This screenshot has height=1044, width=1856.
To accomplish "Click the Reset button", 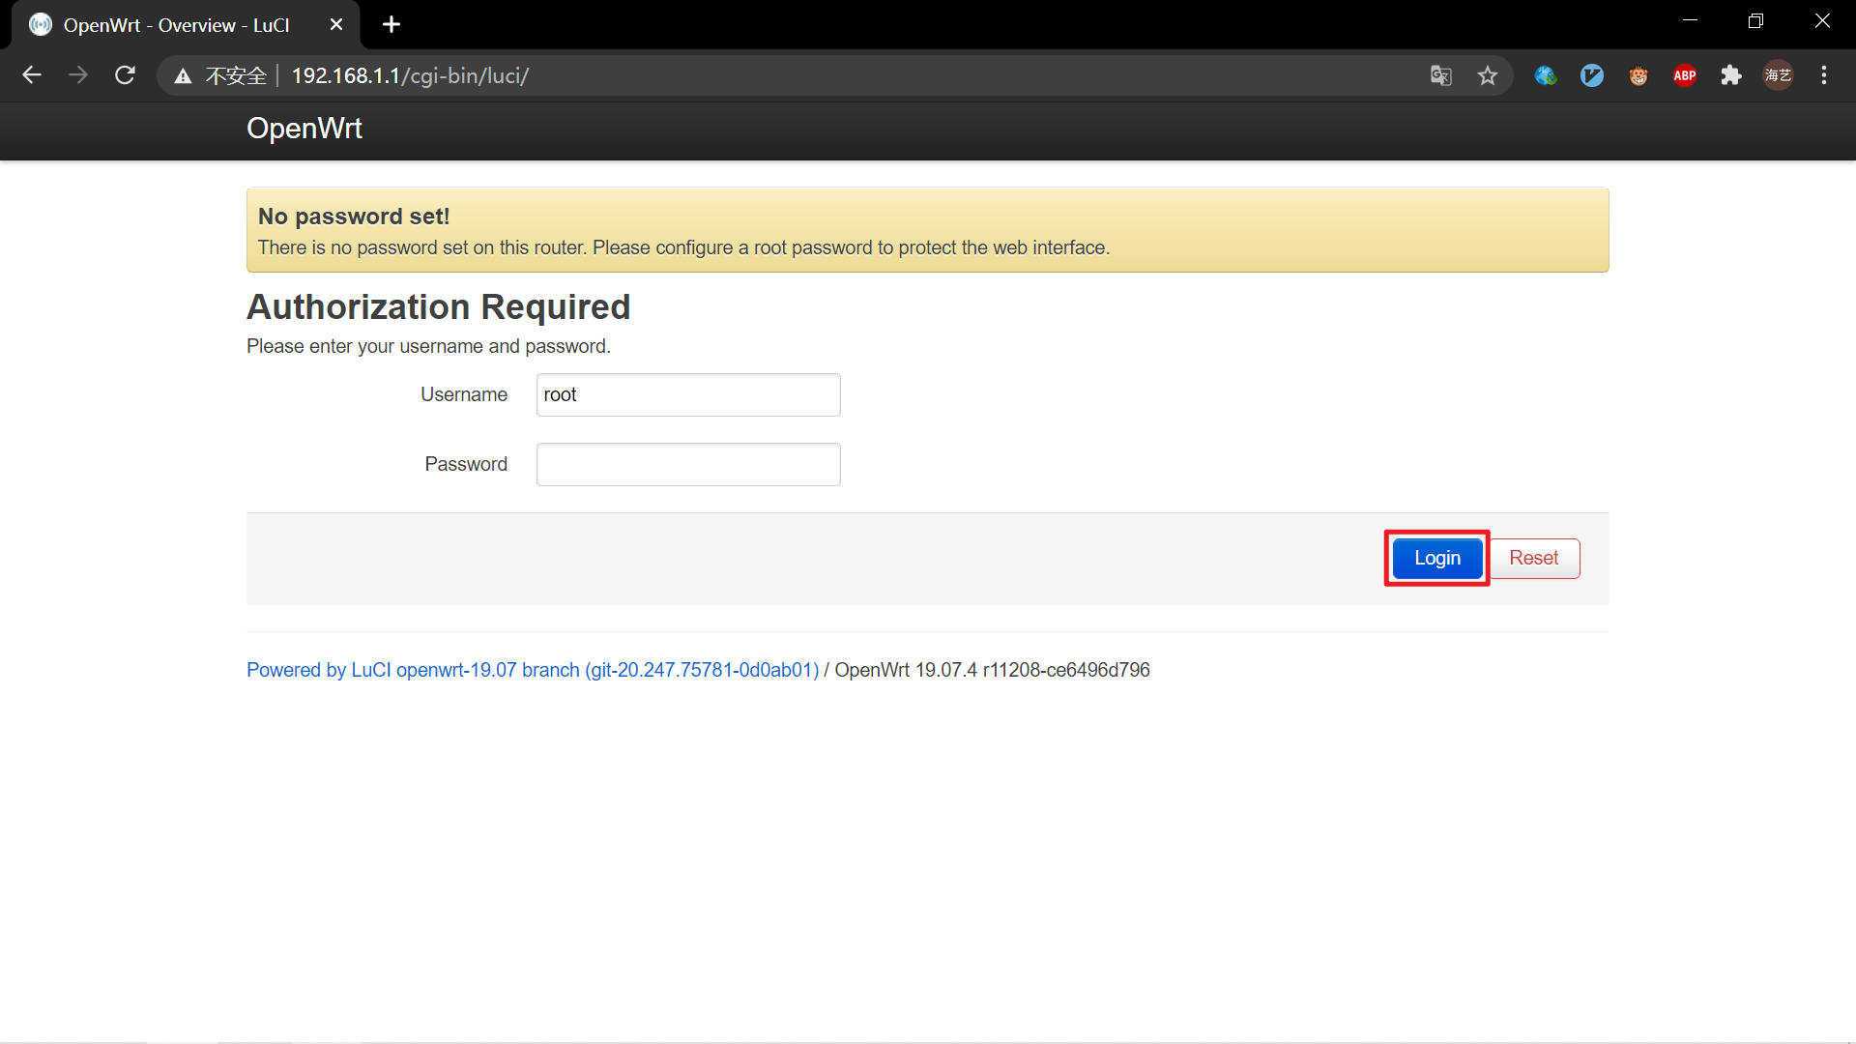I will point(1533,558).
